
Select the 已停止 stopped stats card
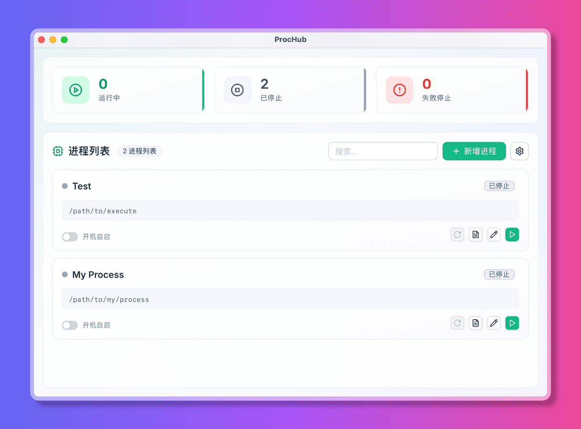click(290, 90)
